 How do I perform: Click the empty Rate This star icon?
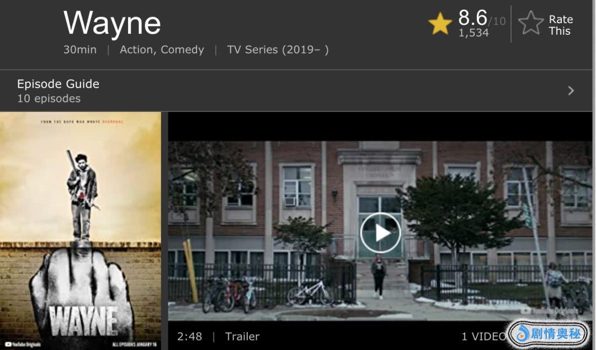click(531, 23)
